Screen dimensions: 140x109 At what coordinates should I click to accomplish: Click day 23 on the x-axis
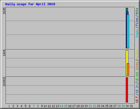coord(98,106)
